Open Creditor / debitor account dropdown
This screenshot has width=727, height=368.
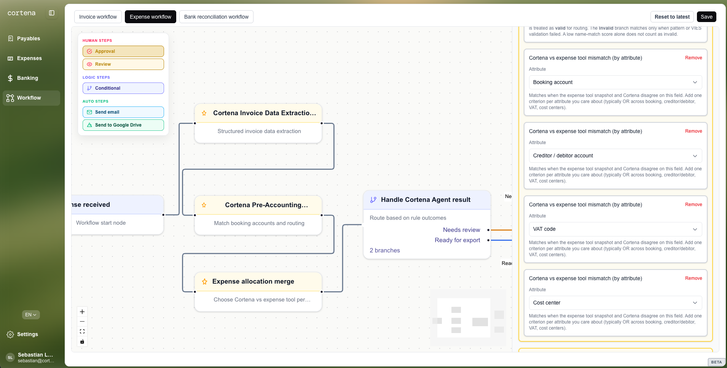[615, 156]
